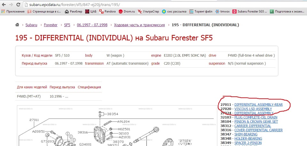
Task: Click H02501 callout in diagram
Action: click(124, 129)
